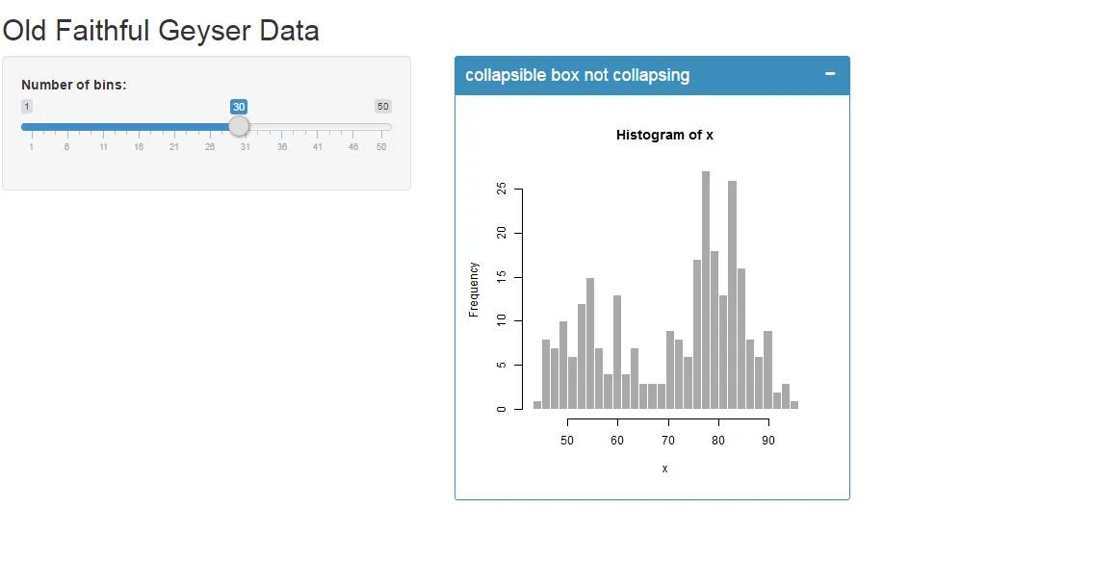Click the 'Histogram of x' plot title

pos(664,136)
